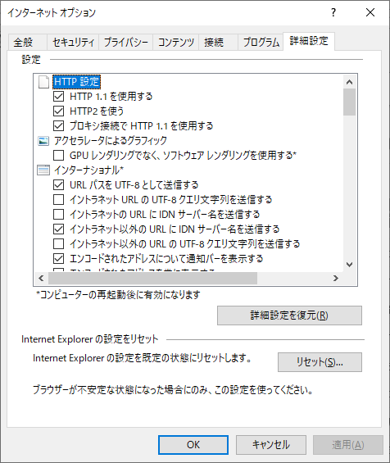This screenshot has width=390, height=463.
Task: Click the horizontal scrollbar thumb
Action: click(152, 278)
